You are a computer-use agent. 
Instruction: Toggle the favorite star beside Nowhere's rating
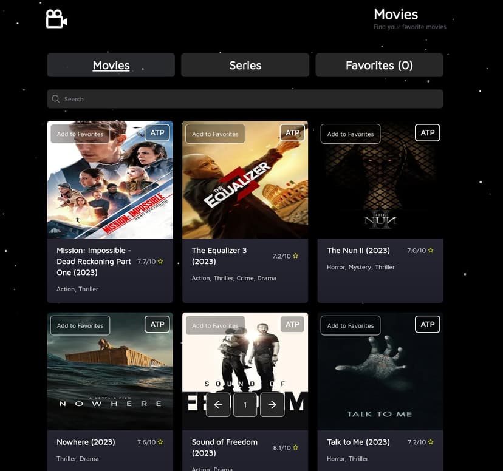[x=159, y=442]
